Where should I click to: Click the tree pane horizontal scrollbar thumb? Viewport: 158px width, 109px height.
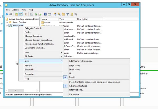[16, 90]
